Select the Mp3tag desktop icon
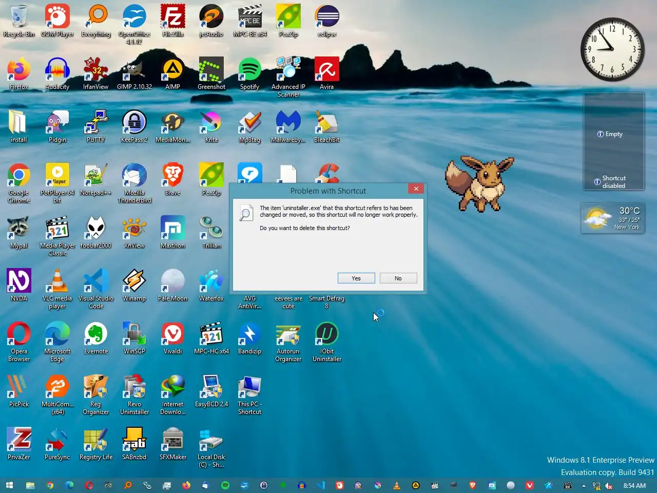Screen dimensions: 657x493 click(x=250, y=126)
